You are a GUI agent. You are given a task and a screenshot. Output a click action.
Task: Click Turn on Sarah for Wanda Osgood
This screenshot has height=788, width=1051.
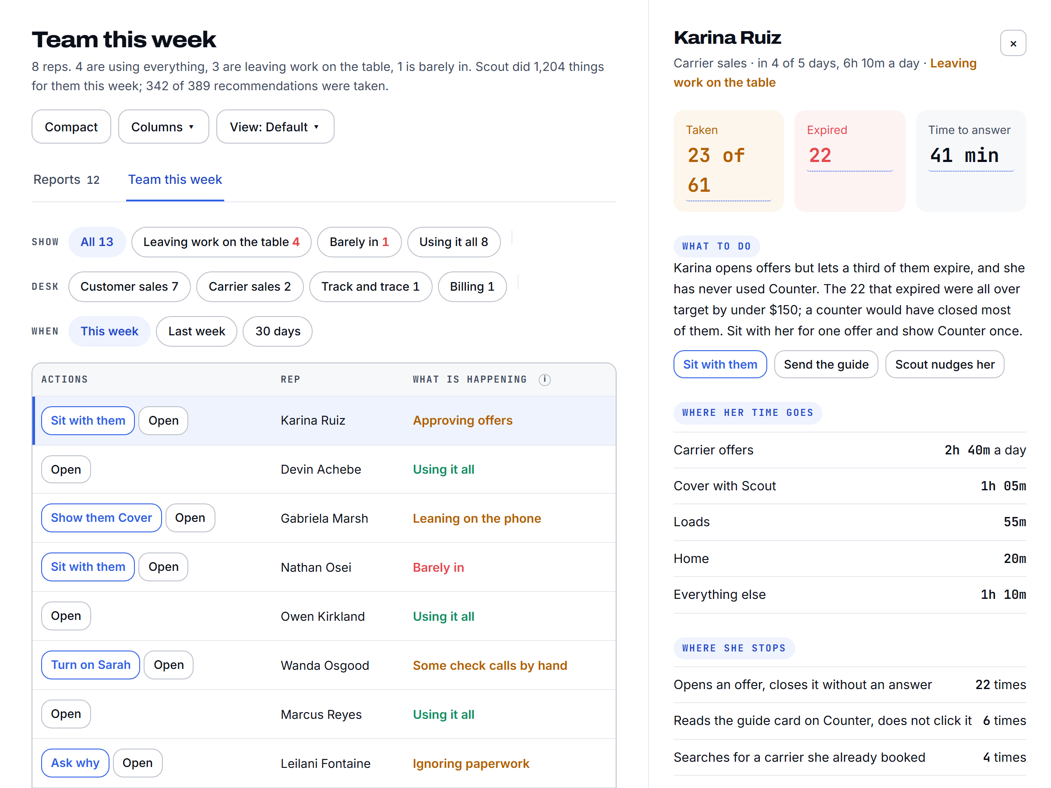pos(91,665)
